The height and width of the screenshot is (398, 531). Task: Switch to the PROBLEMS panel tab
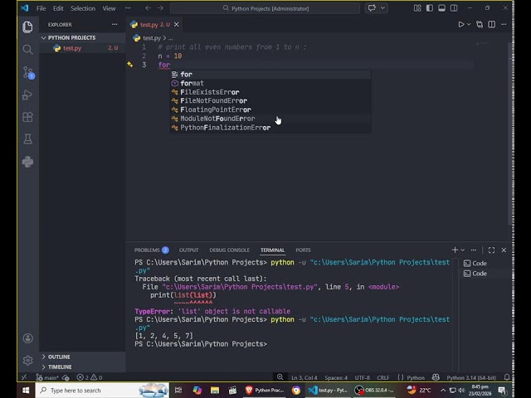click(151, 250)
